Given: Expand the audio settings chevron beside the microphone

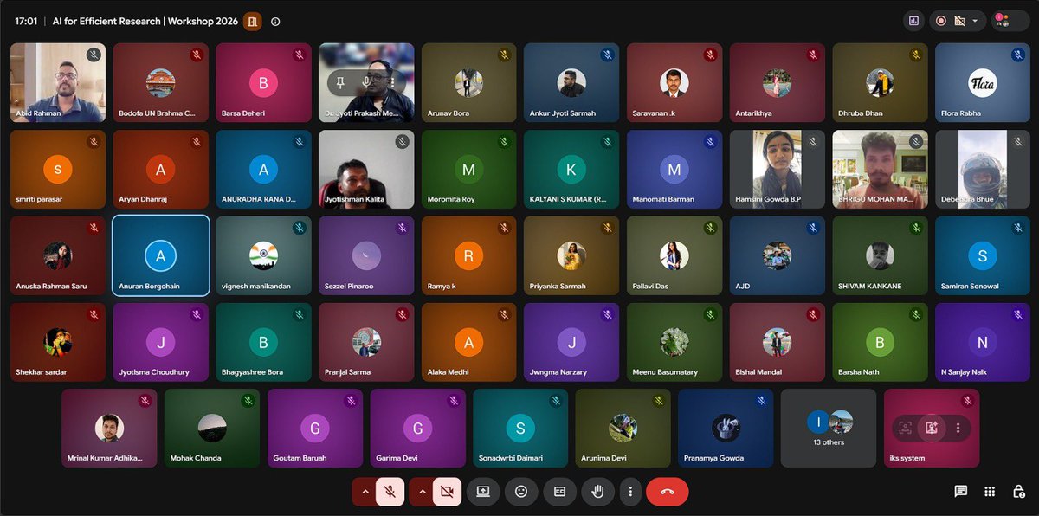Looking at the screenshot, I should tap(365, 492).
